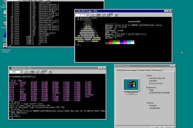Click the blue title bar 'MS-DOS Prompt - WSL'

coord(123,11)
